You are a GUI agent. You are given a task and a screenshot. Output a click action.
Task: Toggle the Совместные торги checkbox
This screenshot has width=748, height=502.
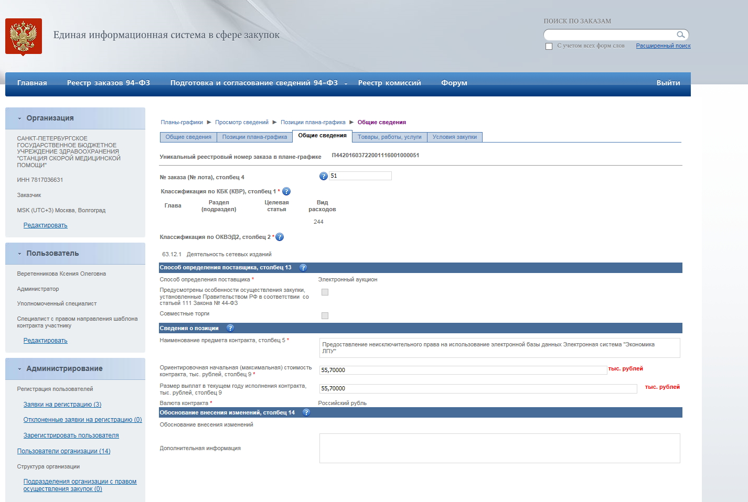[x=325, y=315]
